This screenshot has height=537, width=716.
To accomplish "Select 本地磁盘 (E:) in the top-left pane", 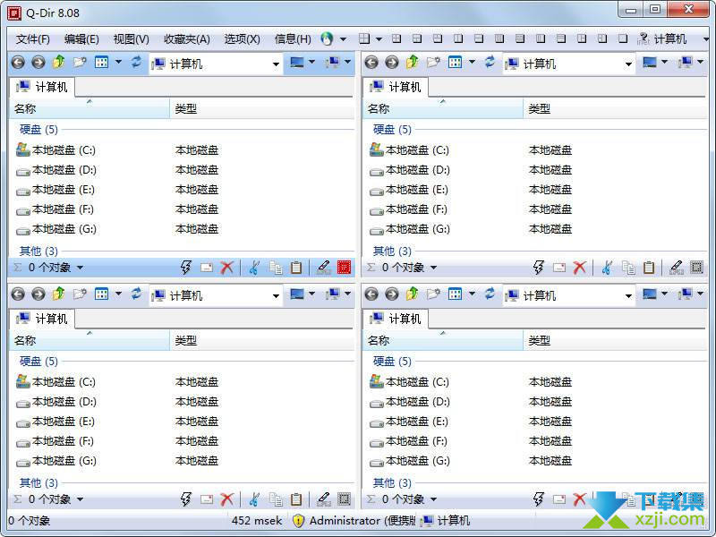I will point(55,190).
